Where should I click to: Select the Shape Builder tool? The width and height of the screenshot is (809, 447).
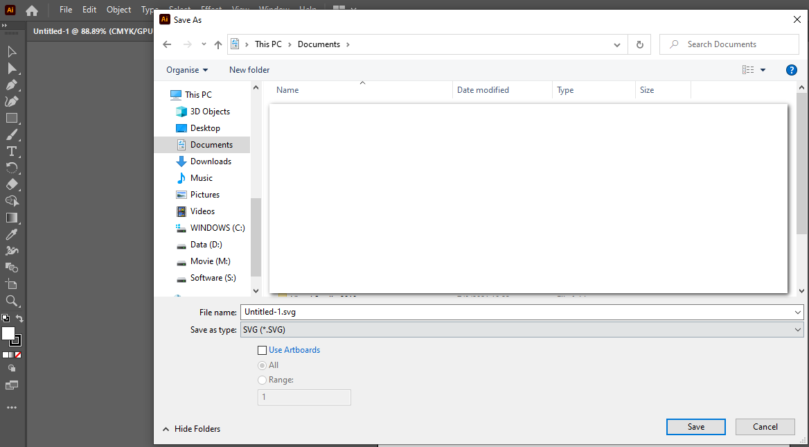click(11, 201)
